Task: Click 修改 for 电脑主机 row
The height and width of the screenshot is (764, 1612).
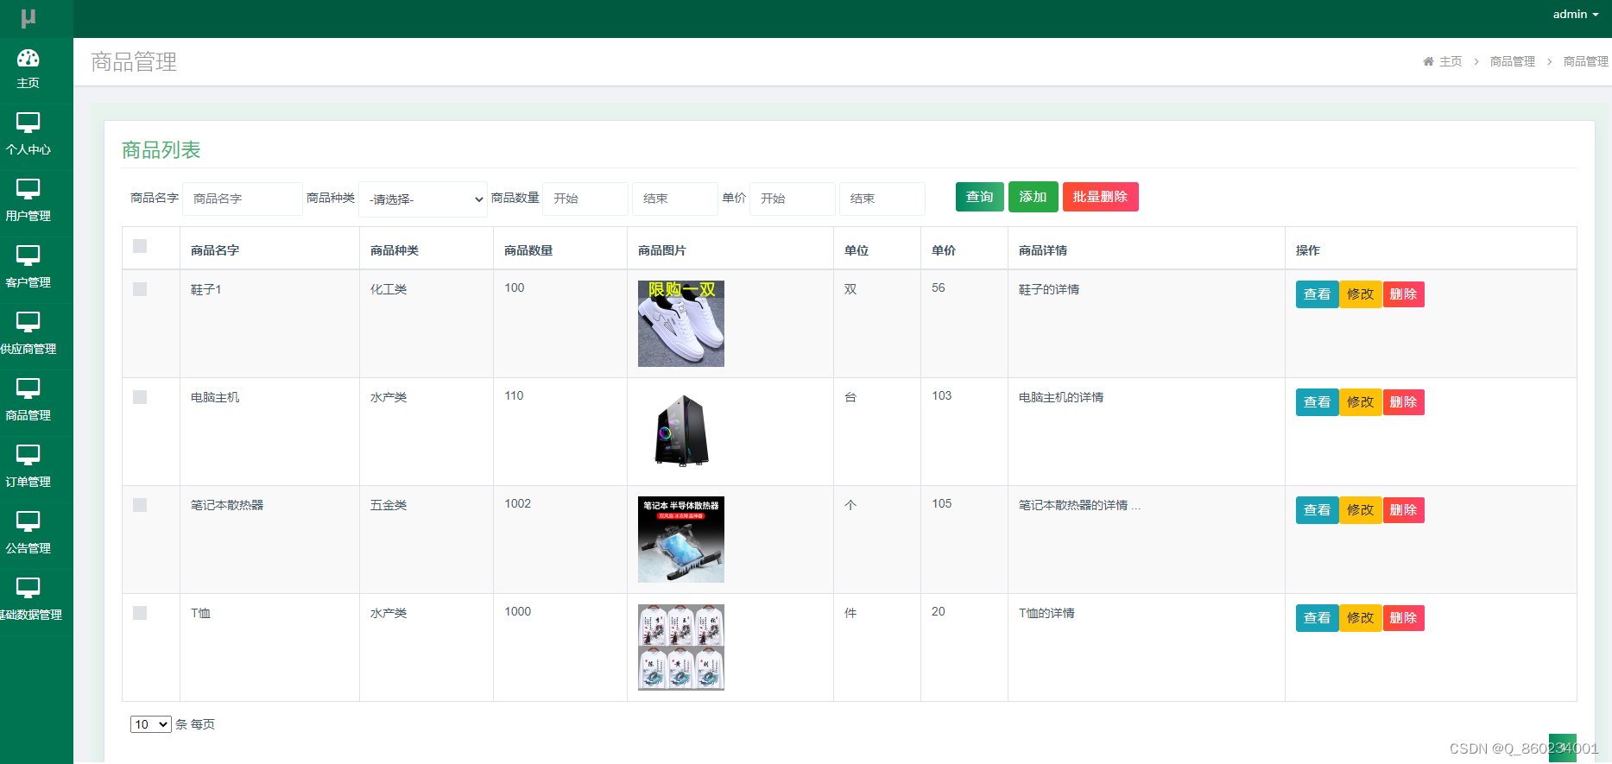Action: pos(1361,402)
